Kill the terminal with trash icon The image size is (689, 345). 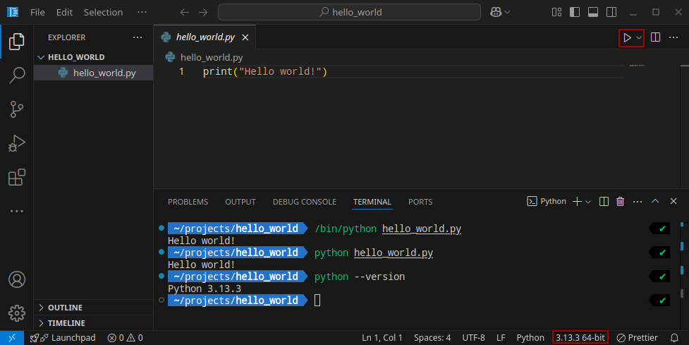[620, 201]
